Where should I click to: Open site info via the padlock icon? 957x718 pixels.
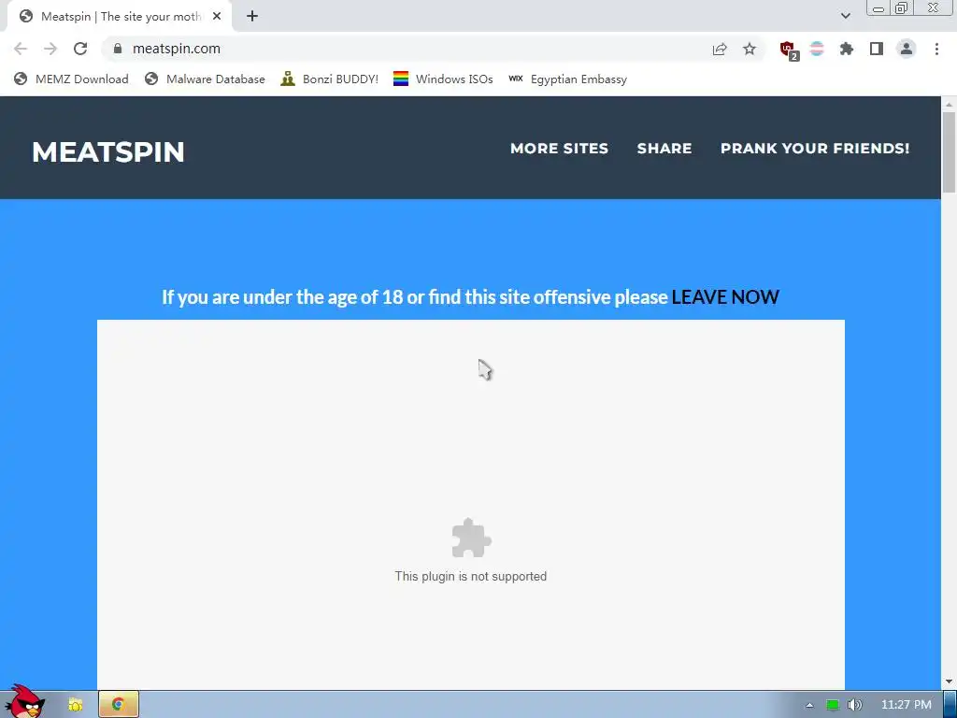click(118, 49)
